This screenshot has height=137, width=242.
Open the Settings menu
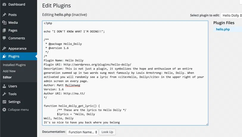pyautogui.click(x=14, y=102)
